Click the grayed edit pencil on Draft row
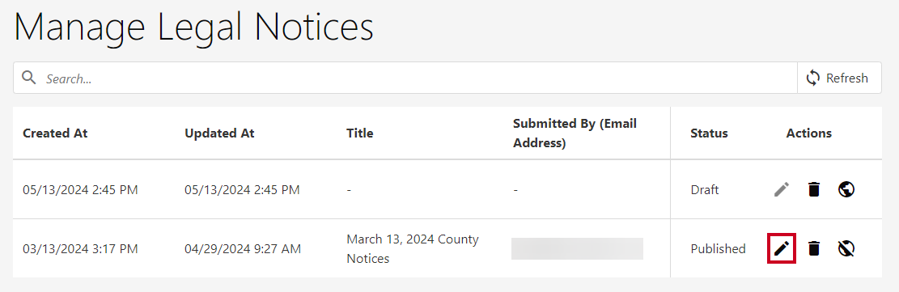The width and height of the screenshot is (899, 292). point(782,189)
